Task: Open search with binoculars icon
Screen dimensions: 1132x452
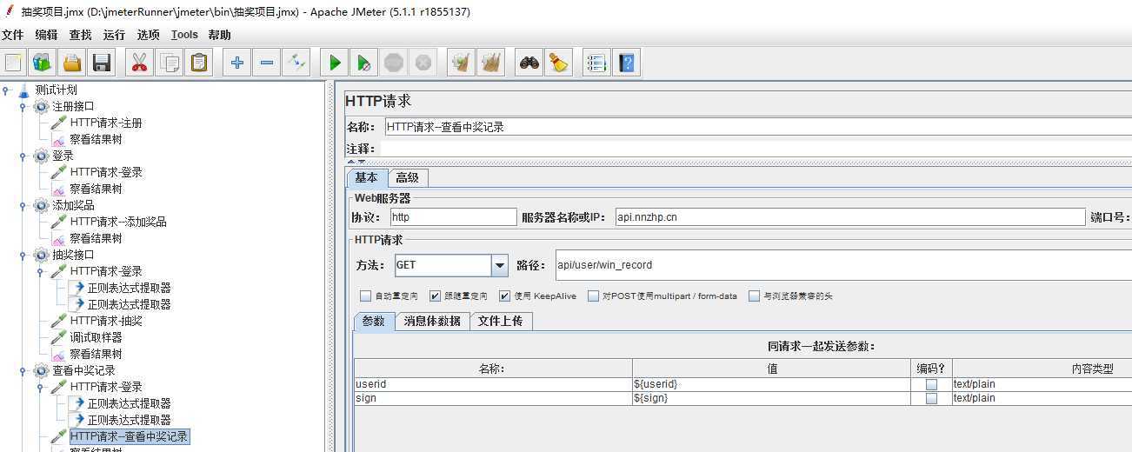Action: (x=529, y=63)
